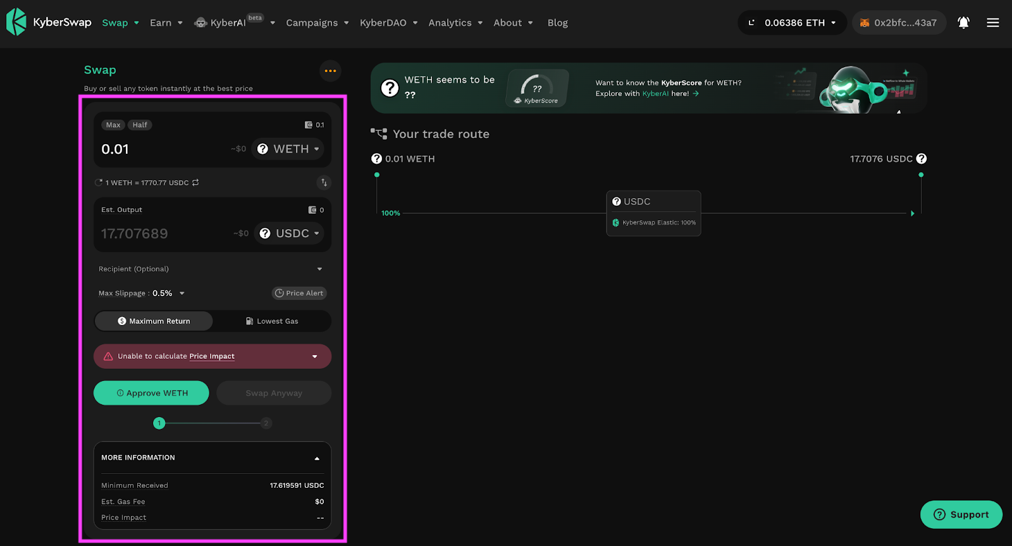1012x546 pixels.
Task: Click the Est. Gas Fee label
Action: [123, 502]
